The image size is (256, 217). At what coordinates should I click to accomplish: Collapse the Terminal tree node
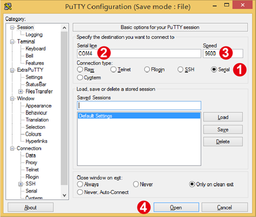pos(12,42)
